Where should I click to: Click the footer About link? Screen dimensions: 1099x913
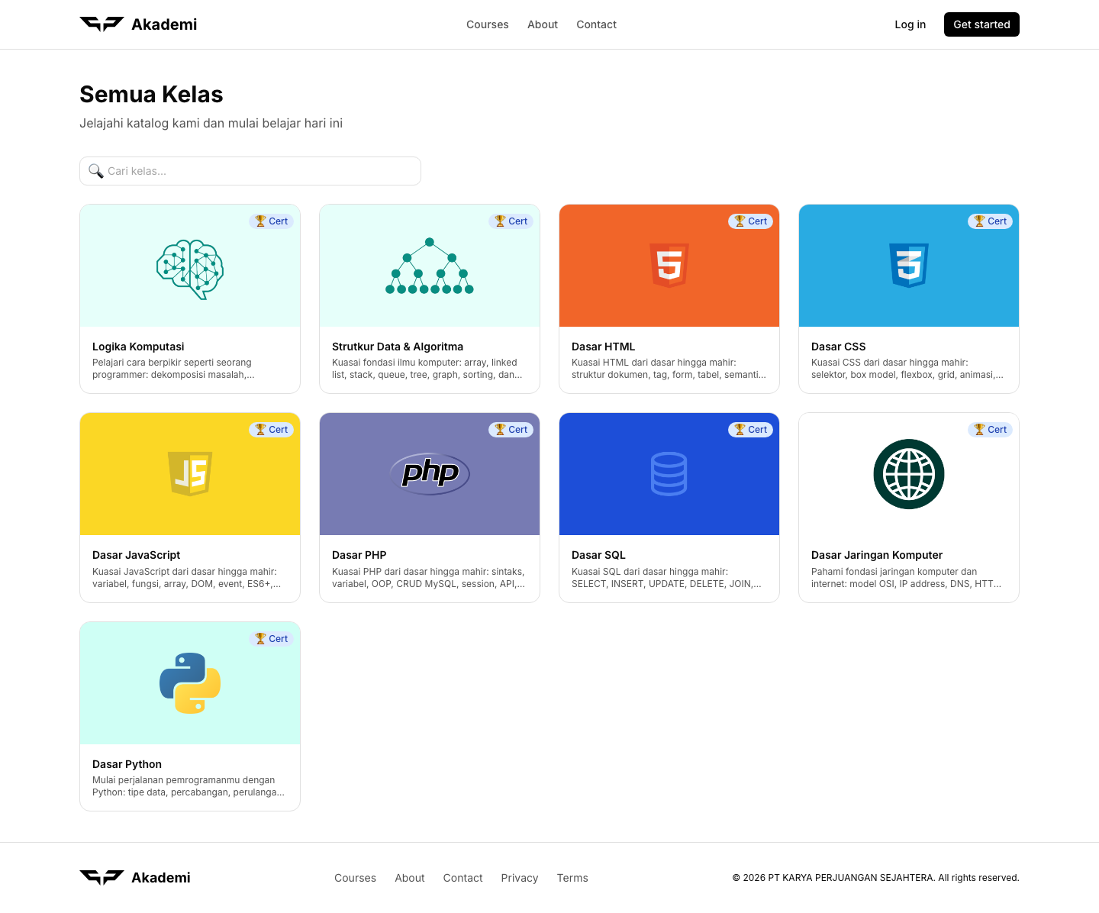(x=410, y=878)
